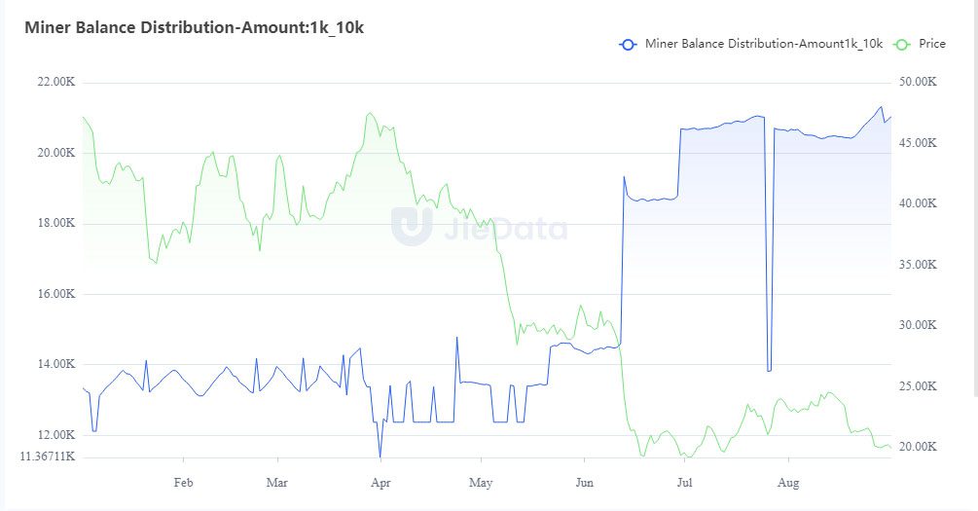Click the Jun label on the x-axis
Screen dimensions: 978x511
coord(585,483)
